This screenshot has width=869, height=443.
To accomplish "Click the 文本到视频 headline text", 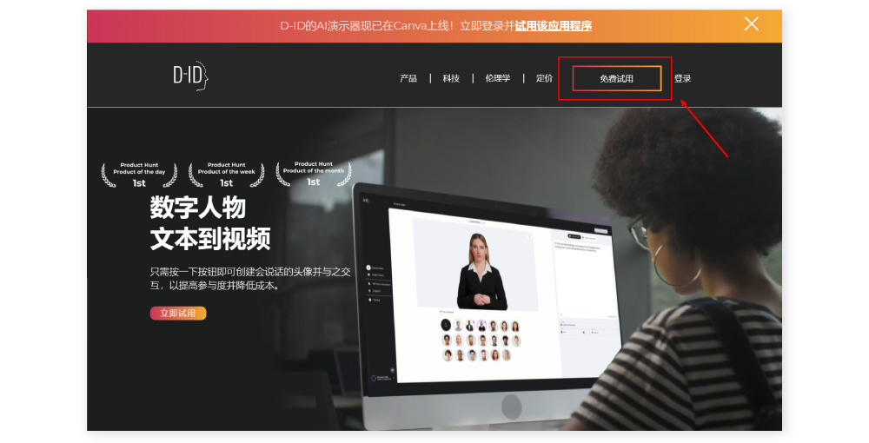I will (210, 239).
